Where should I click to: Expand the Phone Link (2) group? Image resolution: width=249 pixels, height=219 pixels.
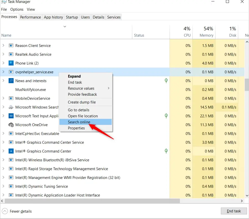pyautogui.click(x=3, y=63)
